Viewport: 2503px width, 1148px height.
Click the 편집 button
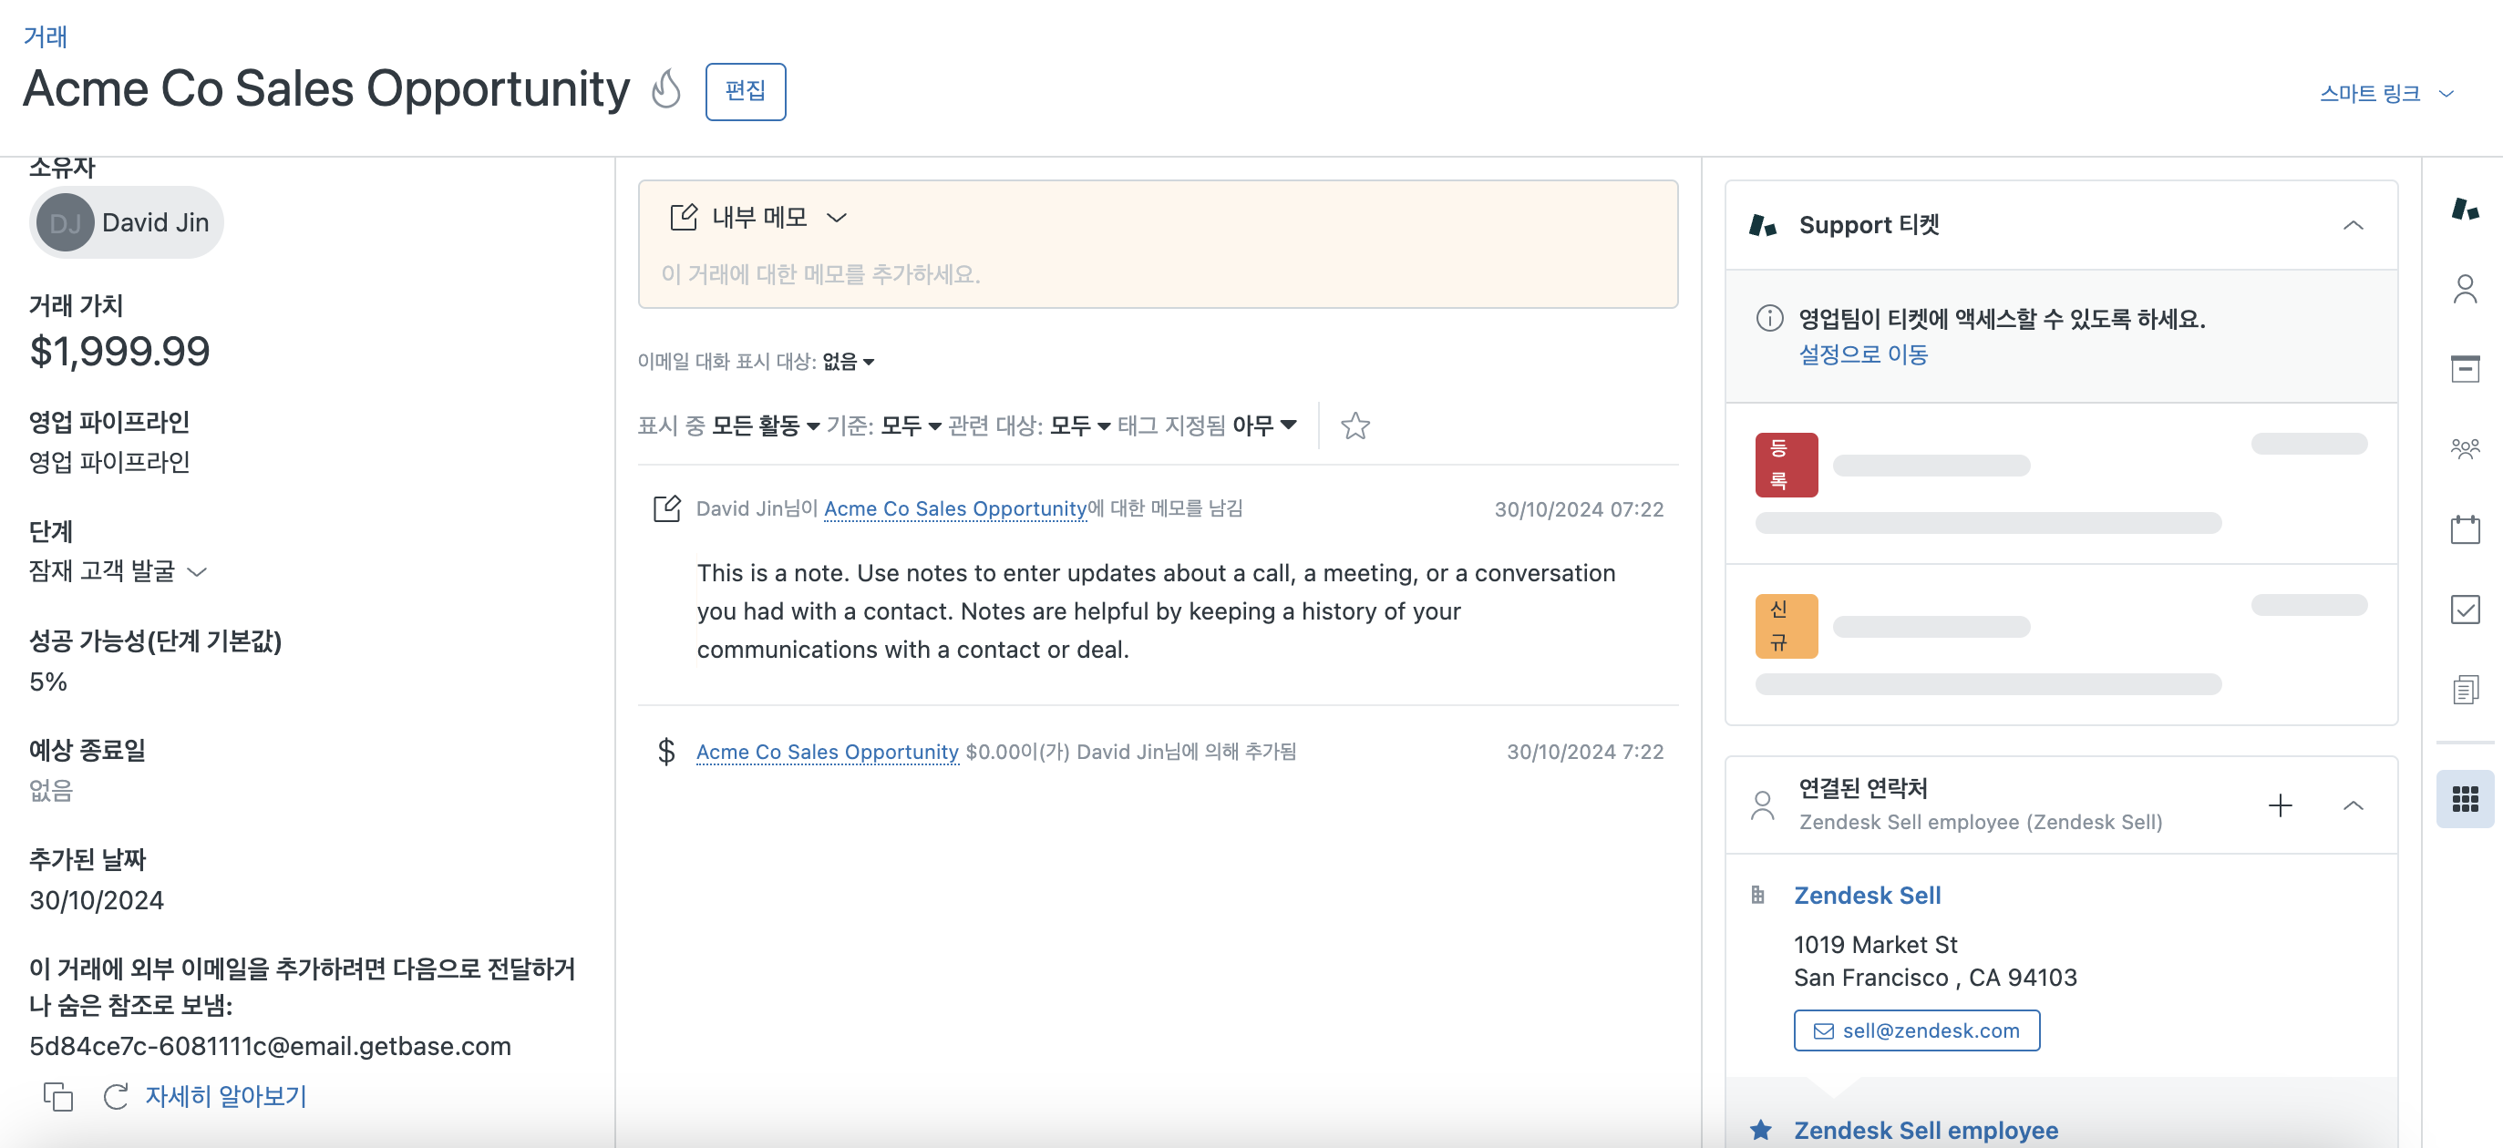click(746, 91)
